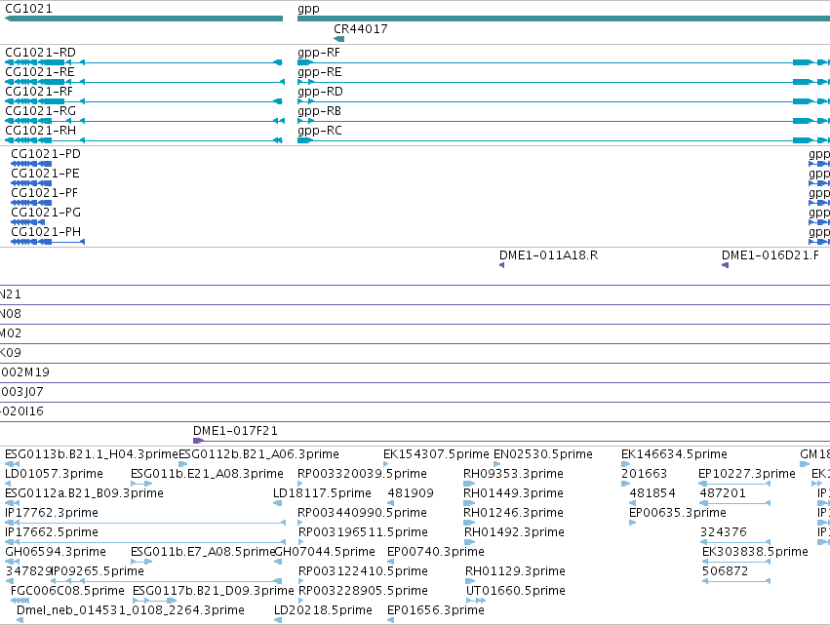
Task: Select EST RP003320039.5prime
Action: [x=362, y=474]
